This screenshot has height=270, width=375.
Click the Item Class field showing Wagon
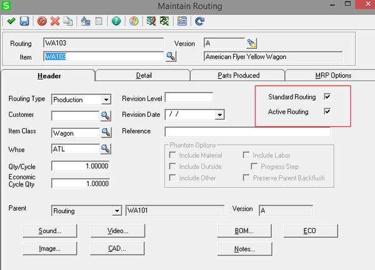[x=76, y=132]
